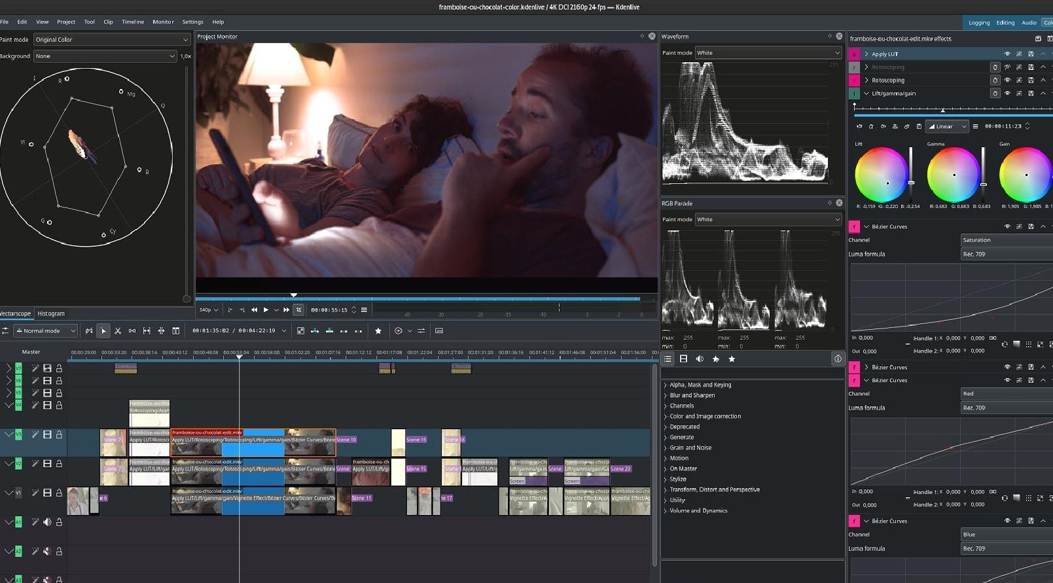
Task: Set zone out point in Project Monitor
Action: [241, 310]
